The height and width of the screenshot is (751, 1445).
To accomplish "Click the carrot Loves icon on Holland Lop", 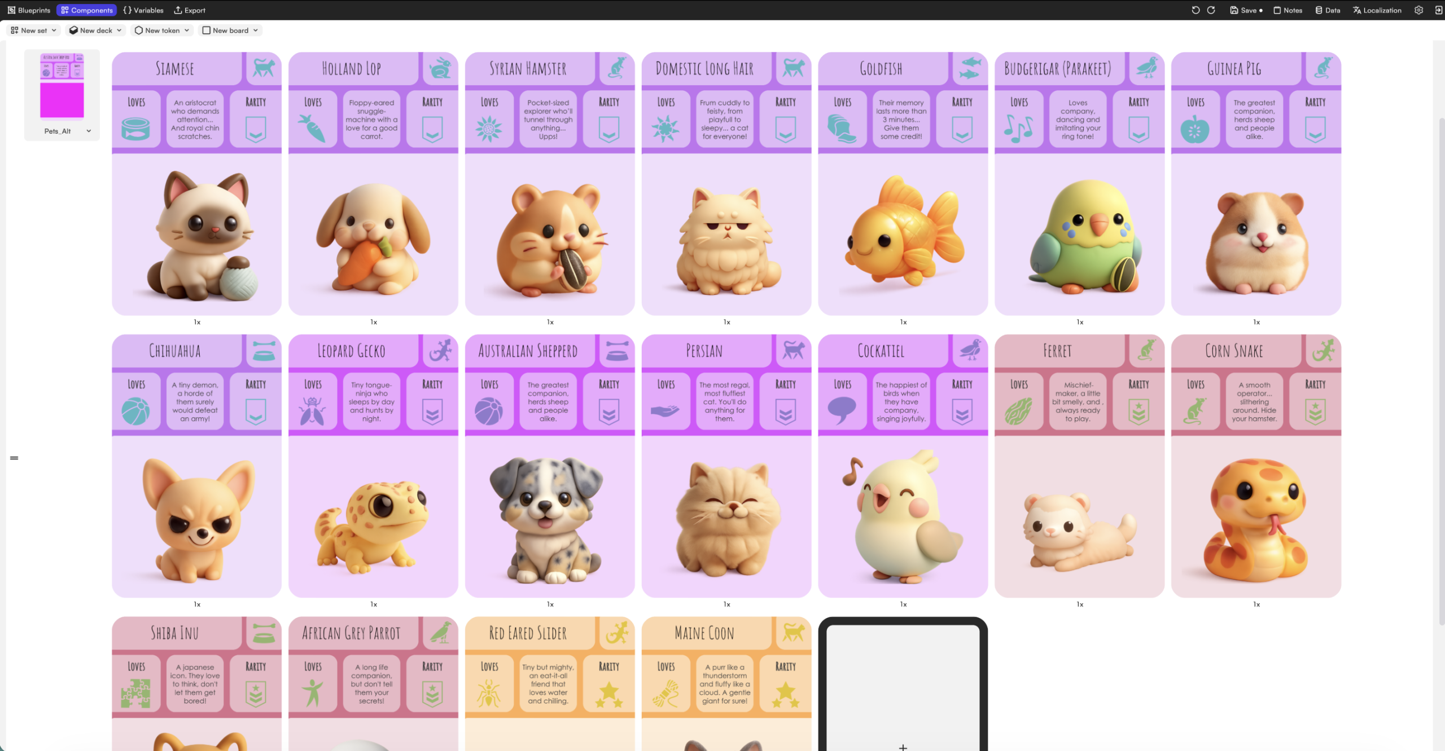I will coord(312,128).
